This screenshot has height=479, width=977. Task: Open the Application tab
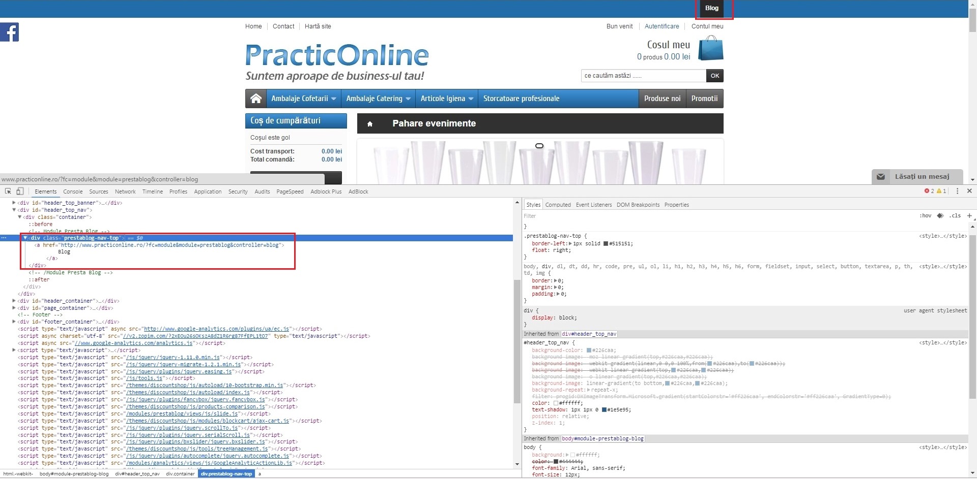208,191
